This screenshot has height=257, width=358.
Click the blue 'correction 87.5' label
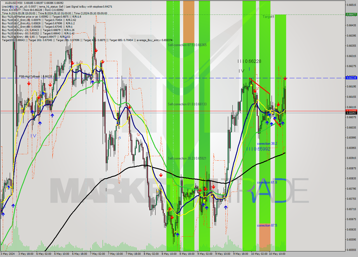[267, 225]
